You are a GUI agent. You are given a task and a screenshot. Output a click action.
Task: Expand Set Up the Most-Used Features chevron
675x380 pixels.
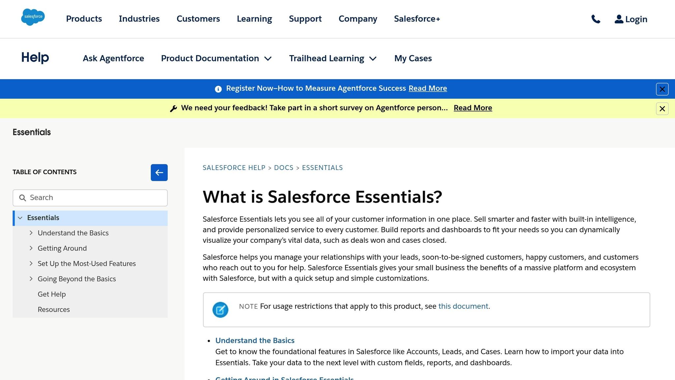(x=31, y=263)
